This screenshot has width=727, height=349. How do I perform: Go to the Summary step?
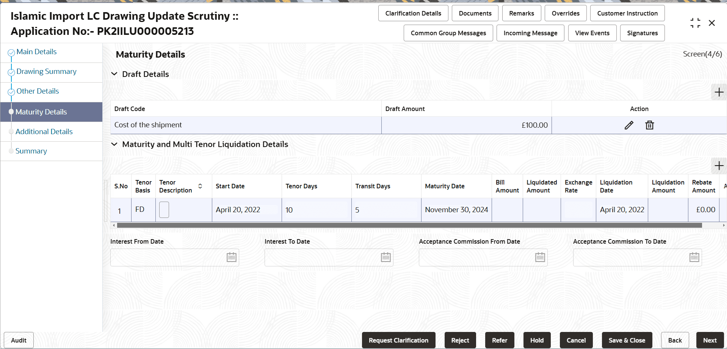click(x=31, y=151)
